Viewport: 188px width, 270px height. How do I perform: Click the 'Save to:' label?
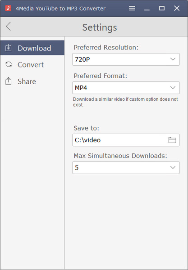pos(87,128)
